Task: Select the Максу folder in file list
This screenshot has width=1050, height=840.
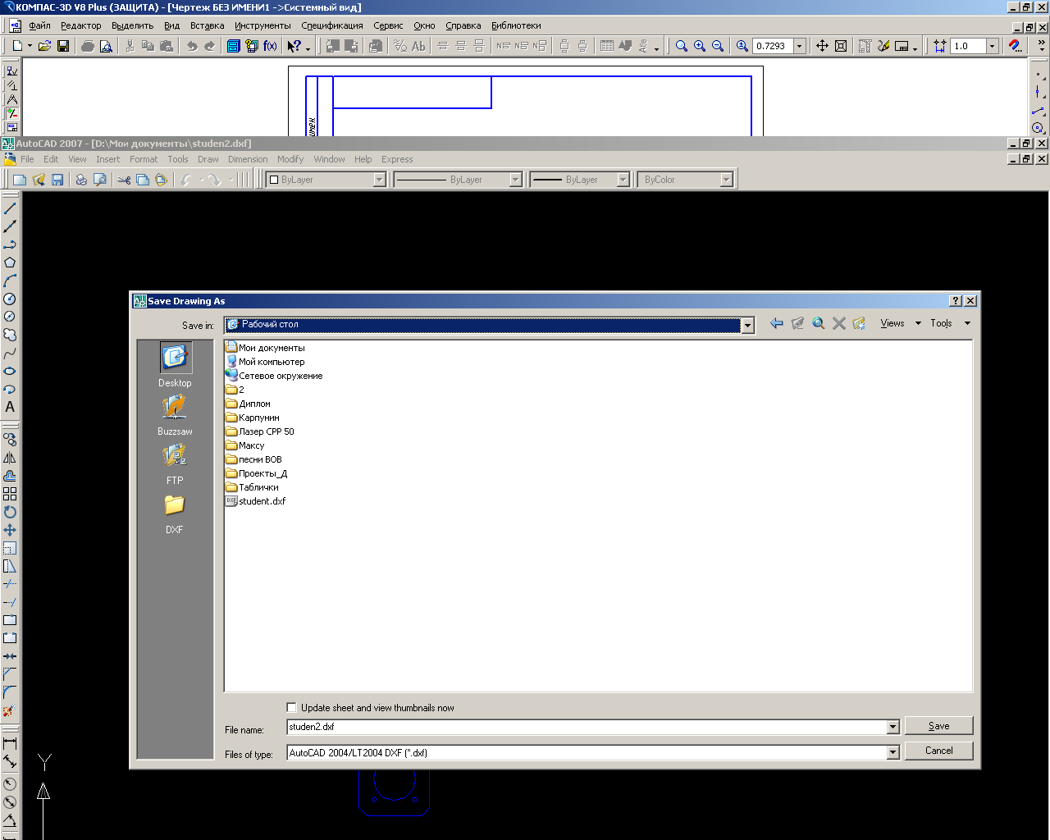Action: pos(245,445)
